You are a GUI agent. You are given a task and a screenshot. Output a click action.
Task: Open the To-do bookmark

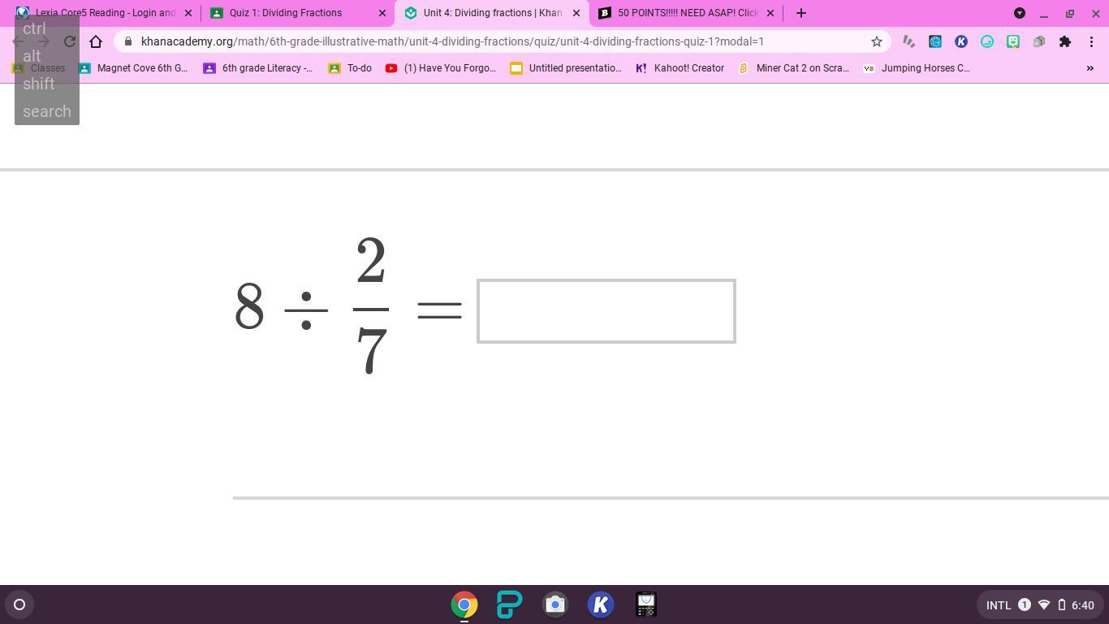click(x=350, y=68)
